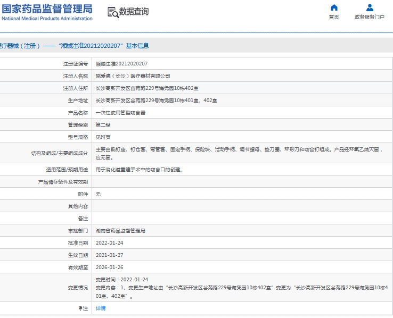
Task: Click the 首页 text link
Action: click(x=334, y=17)
